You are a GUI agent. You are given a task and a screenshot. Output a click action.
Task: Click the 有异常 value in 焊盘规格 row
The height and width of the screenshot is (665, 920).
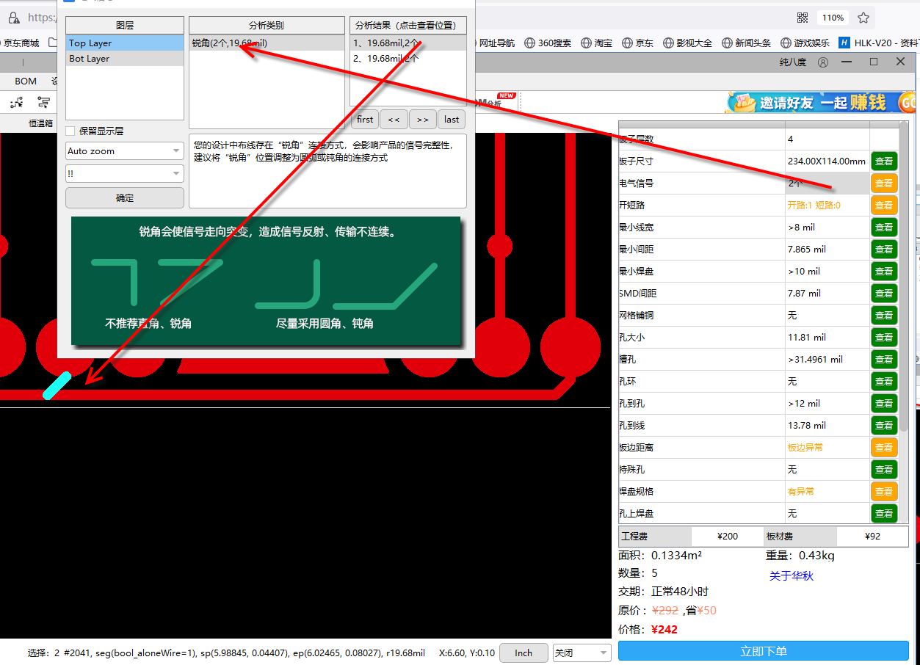(x=801, y=492)
